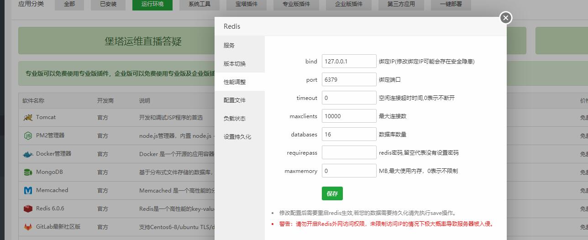
Task: Open the 一键部署 category tab
Action: (451, 4)
